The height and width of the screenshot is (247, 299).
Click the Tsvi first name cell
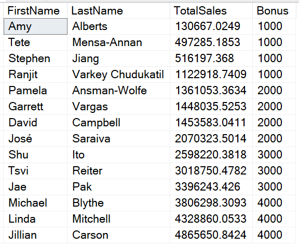point(35,171)
